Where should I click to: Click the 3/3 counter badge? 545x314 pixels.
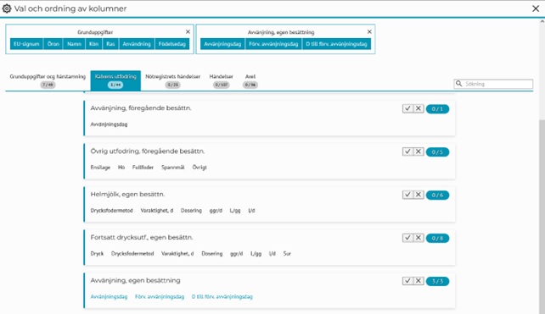pyautogui.click(x=437, y=281)
